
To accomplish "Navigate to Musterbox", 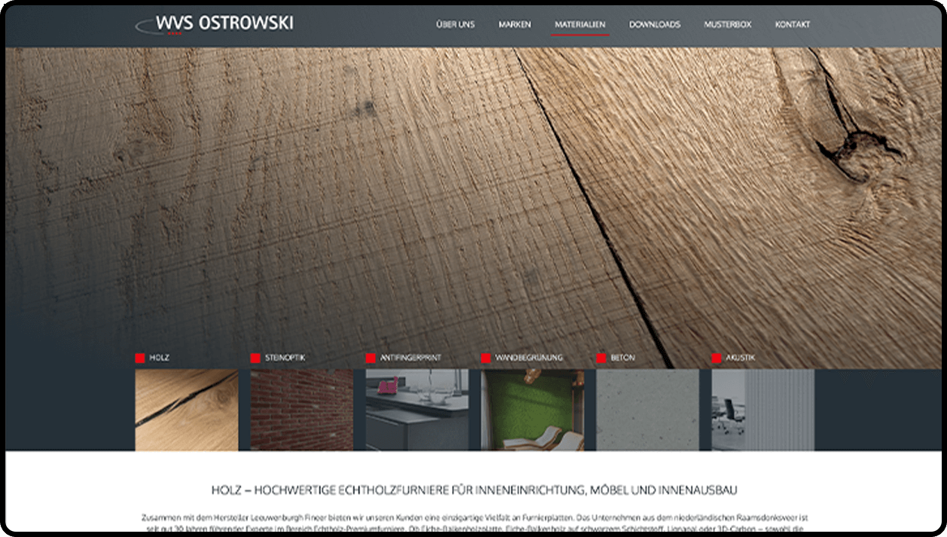I will click(727, 25).
